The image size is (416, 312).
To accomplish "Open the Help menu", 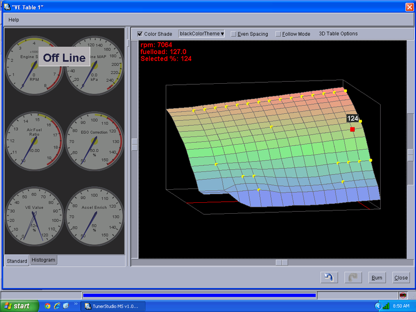I will click(14, 20).
